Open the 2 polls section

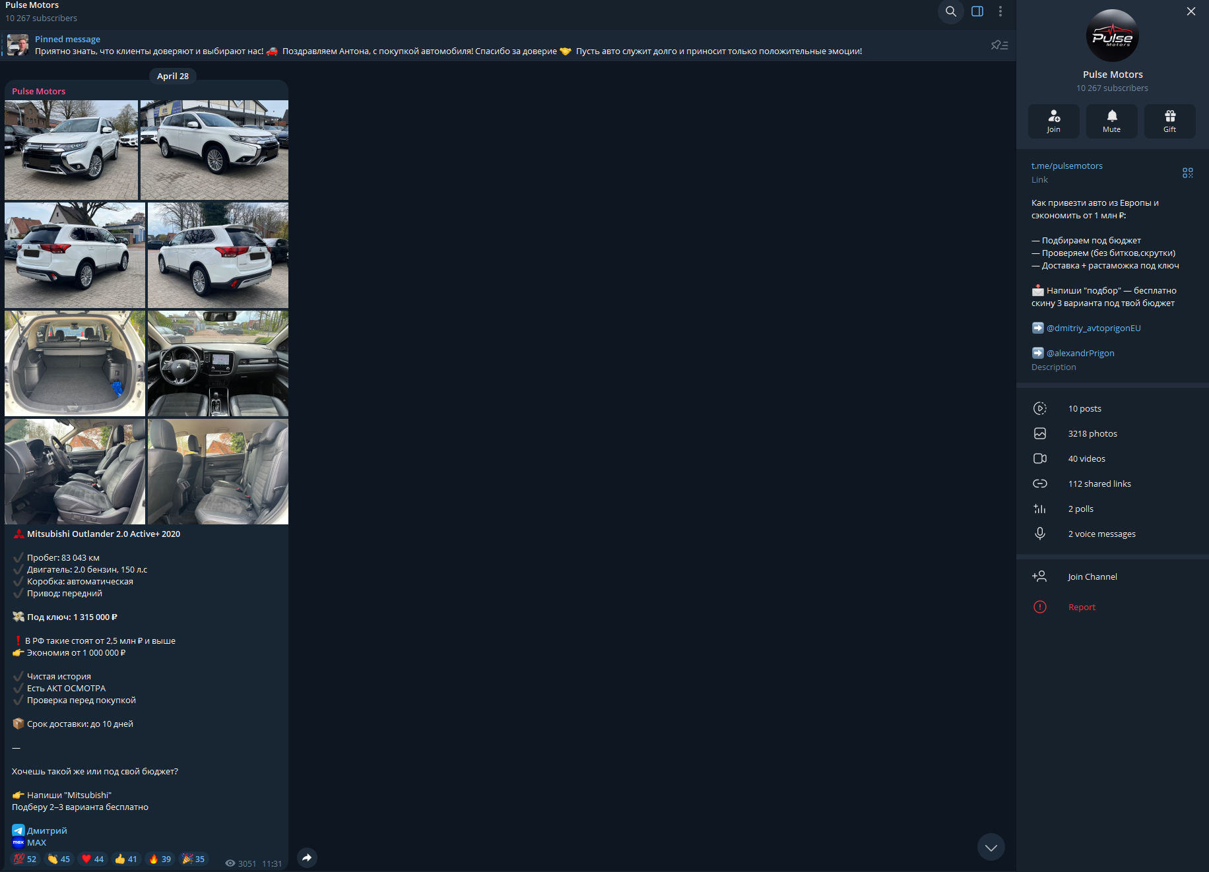click(x=1113, y=509)
